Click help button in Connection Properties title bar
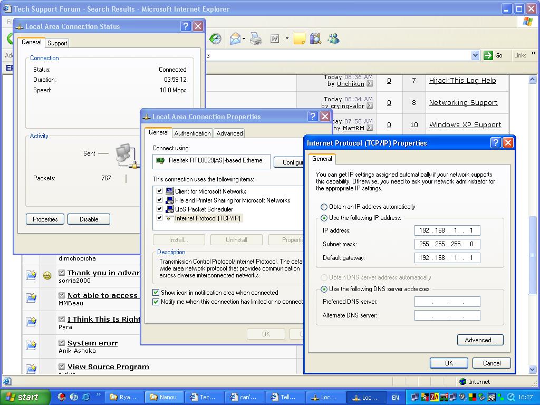 (313, 117)
